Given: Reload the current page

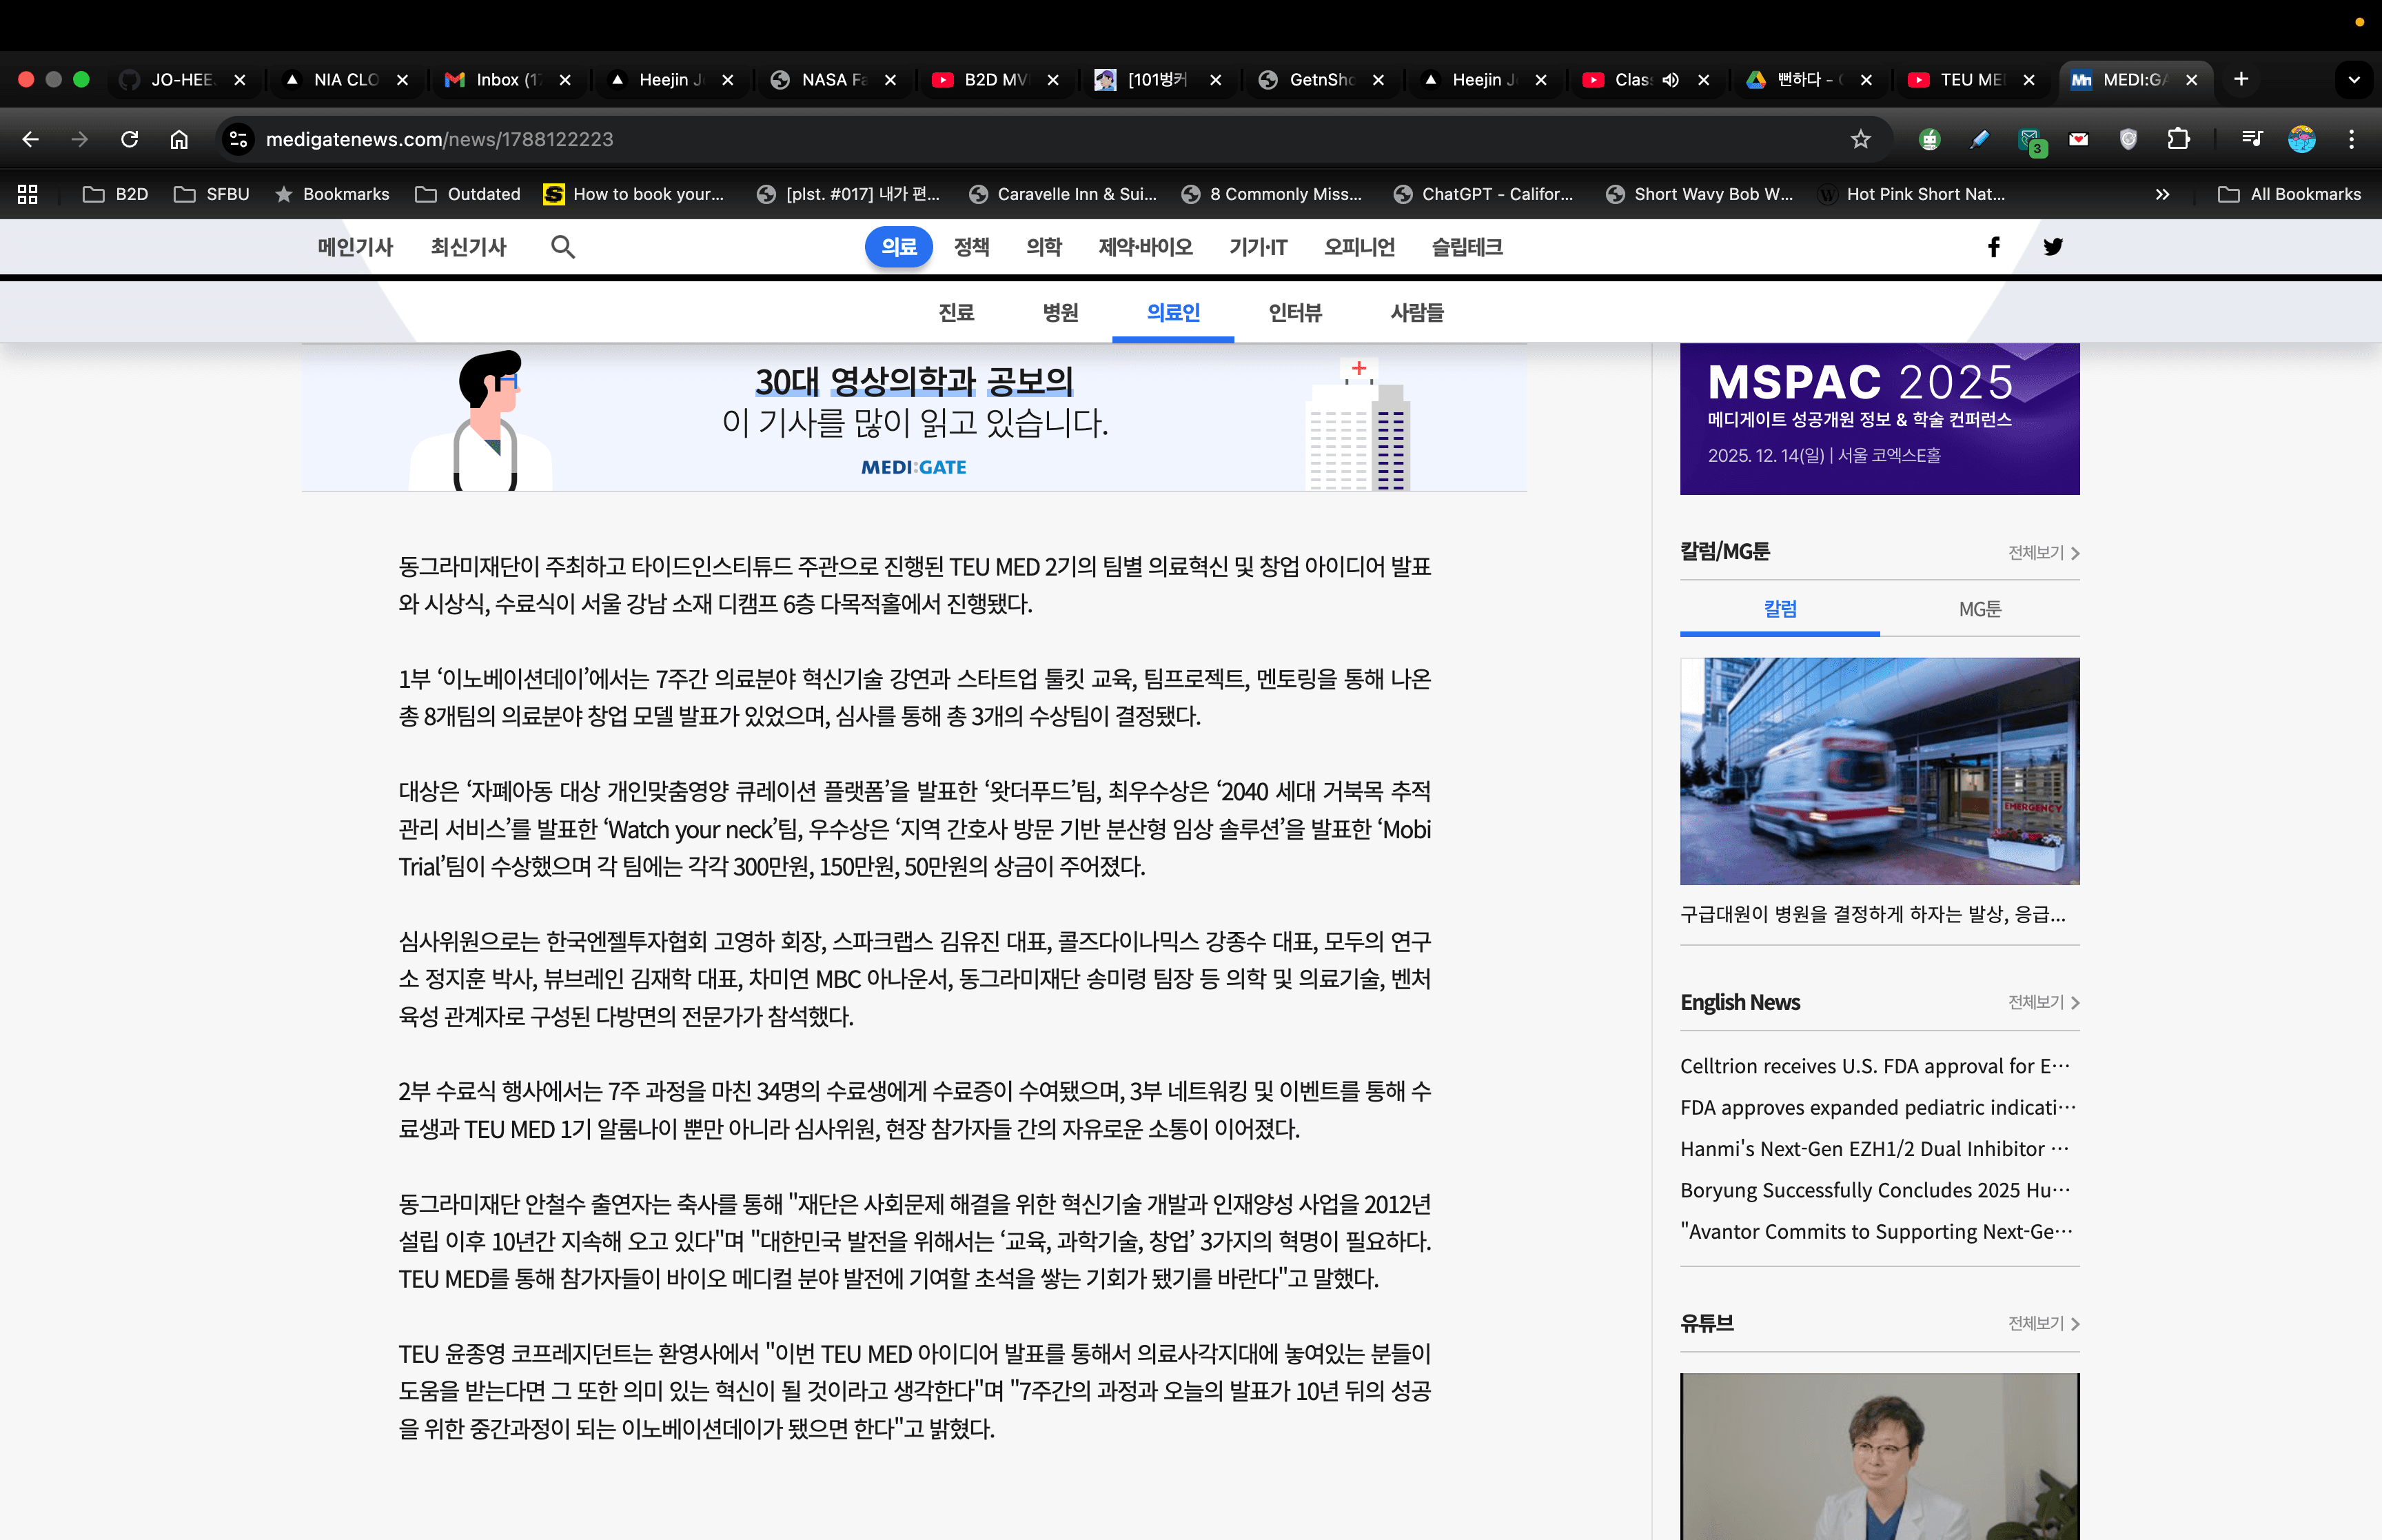Looking at the screenshot, I should 130,139.
